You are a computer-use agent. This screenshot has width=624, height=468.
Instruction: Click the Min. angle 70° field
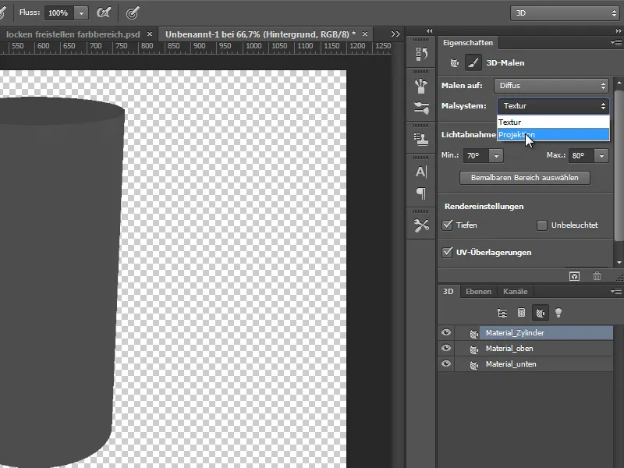click(477, 155)
